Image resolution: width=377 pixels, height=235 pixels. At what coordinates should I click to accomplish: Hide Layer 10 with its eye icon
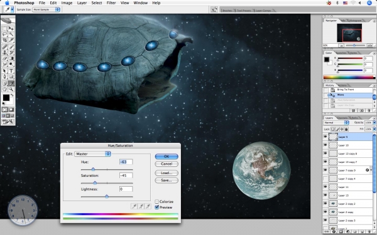point(325,145)
